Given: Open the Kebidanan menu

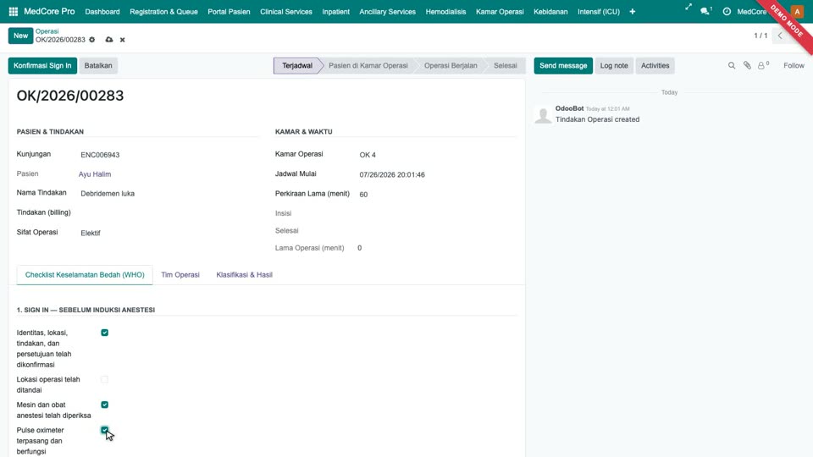Looking at the screenshot, I should (x=550, y=11).
